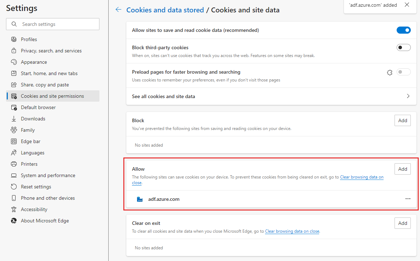The height and width of the screenshot is (261, 420).
Task: Click the Downloads icon in the sidebar
Action: [x=14, y=119]
